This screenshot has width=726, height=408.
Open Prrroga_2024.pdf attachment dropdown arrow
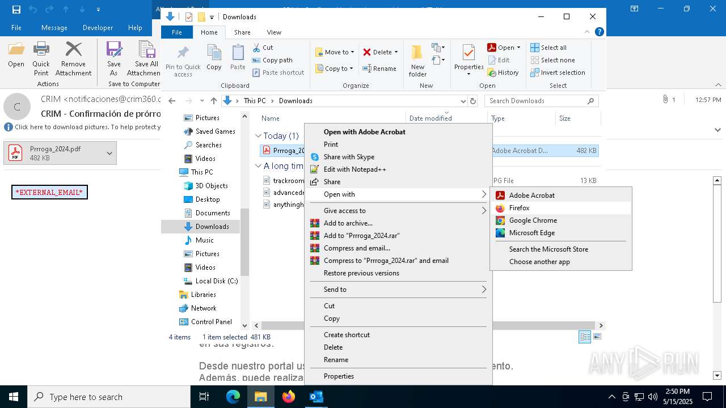(x=109, y=153)
